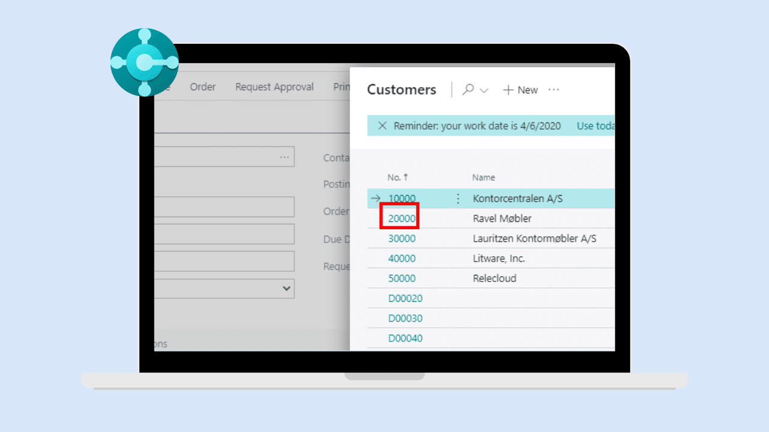Open the dropdown combo box in background form
The image size is (769, 432).
coord(225,288)
